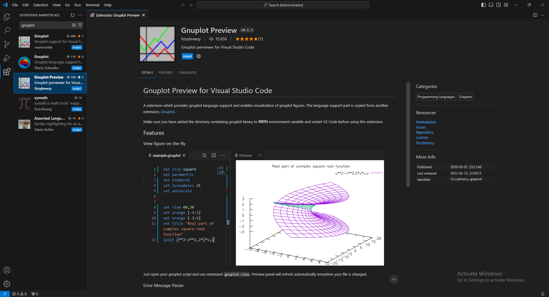Screen dimensions: 549x297
Task: Click the gnuplot extensions search field
Action: point(45,25)
